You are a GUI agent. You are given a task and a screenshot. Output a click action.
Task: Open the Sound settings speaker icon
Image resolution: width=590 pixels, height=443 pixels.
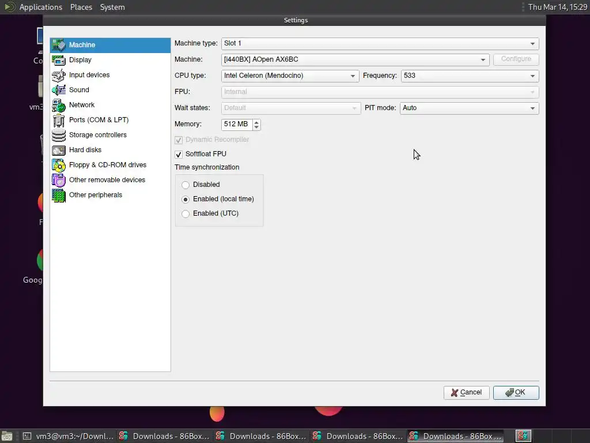click(59, 90)
